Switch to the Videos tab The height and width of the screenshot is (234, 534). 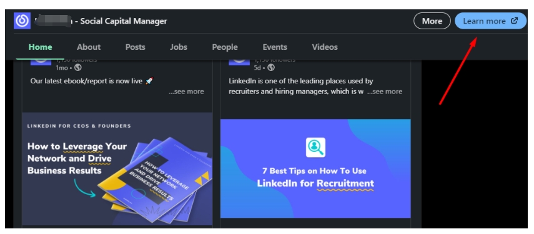(x=325, y=47)
